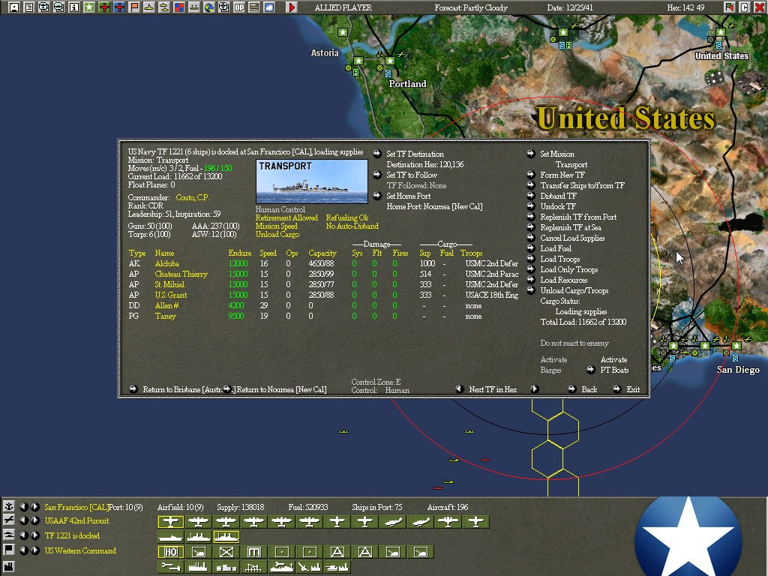Image resolution: width=768 pixels, height=576 pixels.
Task: Toggle the 'Do not react to enemy' setting
Action: pyautogui.click(x=574, y=343)
